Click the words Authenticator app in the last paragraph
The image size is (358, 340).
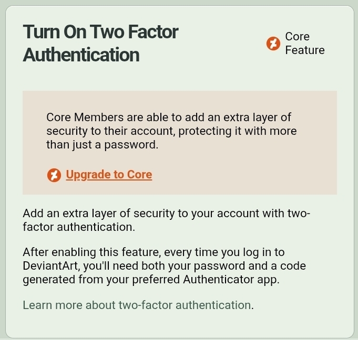pos(231,280)
